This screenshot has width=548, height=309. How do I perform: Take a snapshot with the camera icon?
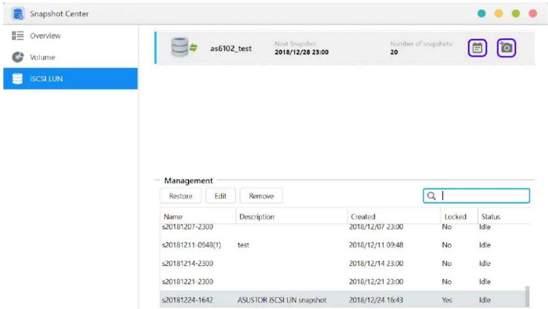(506, 48)
